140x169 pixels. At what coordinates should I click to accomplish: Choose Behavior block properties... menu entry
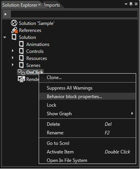click(x=87, y=97)
